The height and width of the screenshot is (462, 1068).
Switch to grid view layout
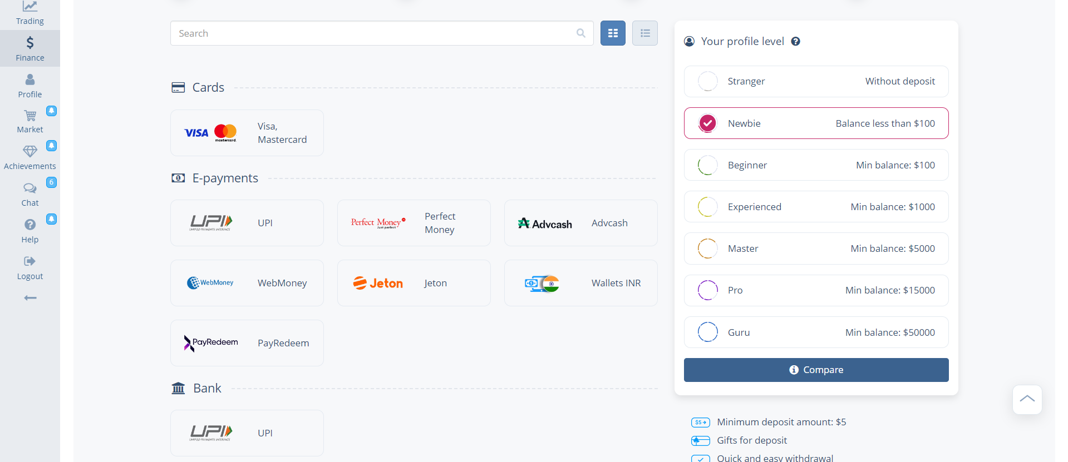point(613,33)
